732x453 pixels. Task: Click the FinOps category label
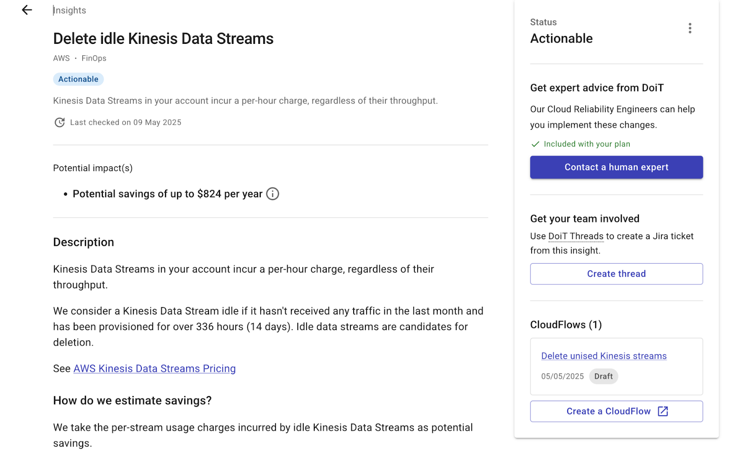pyautogui.click(x=94, y=59)
